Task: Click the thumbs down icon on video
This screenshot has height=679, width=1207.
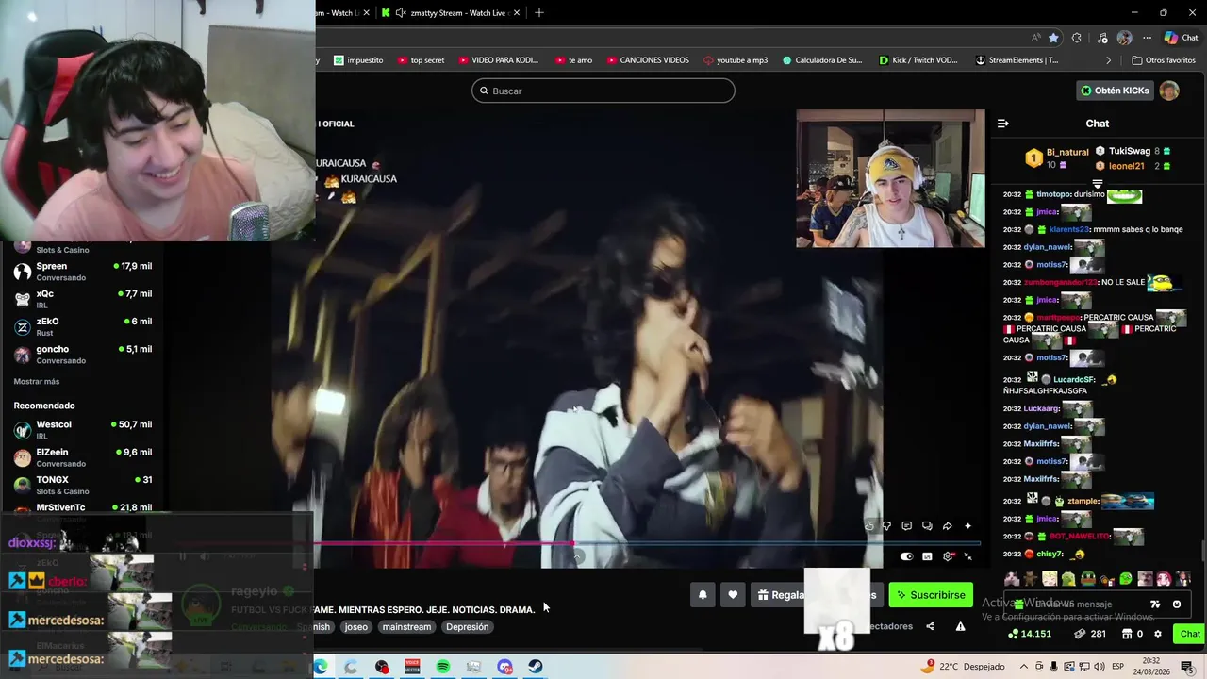Action: (x=886, y=526)
